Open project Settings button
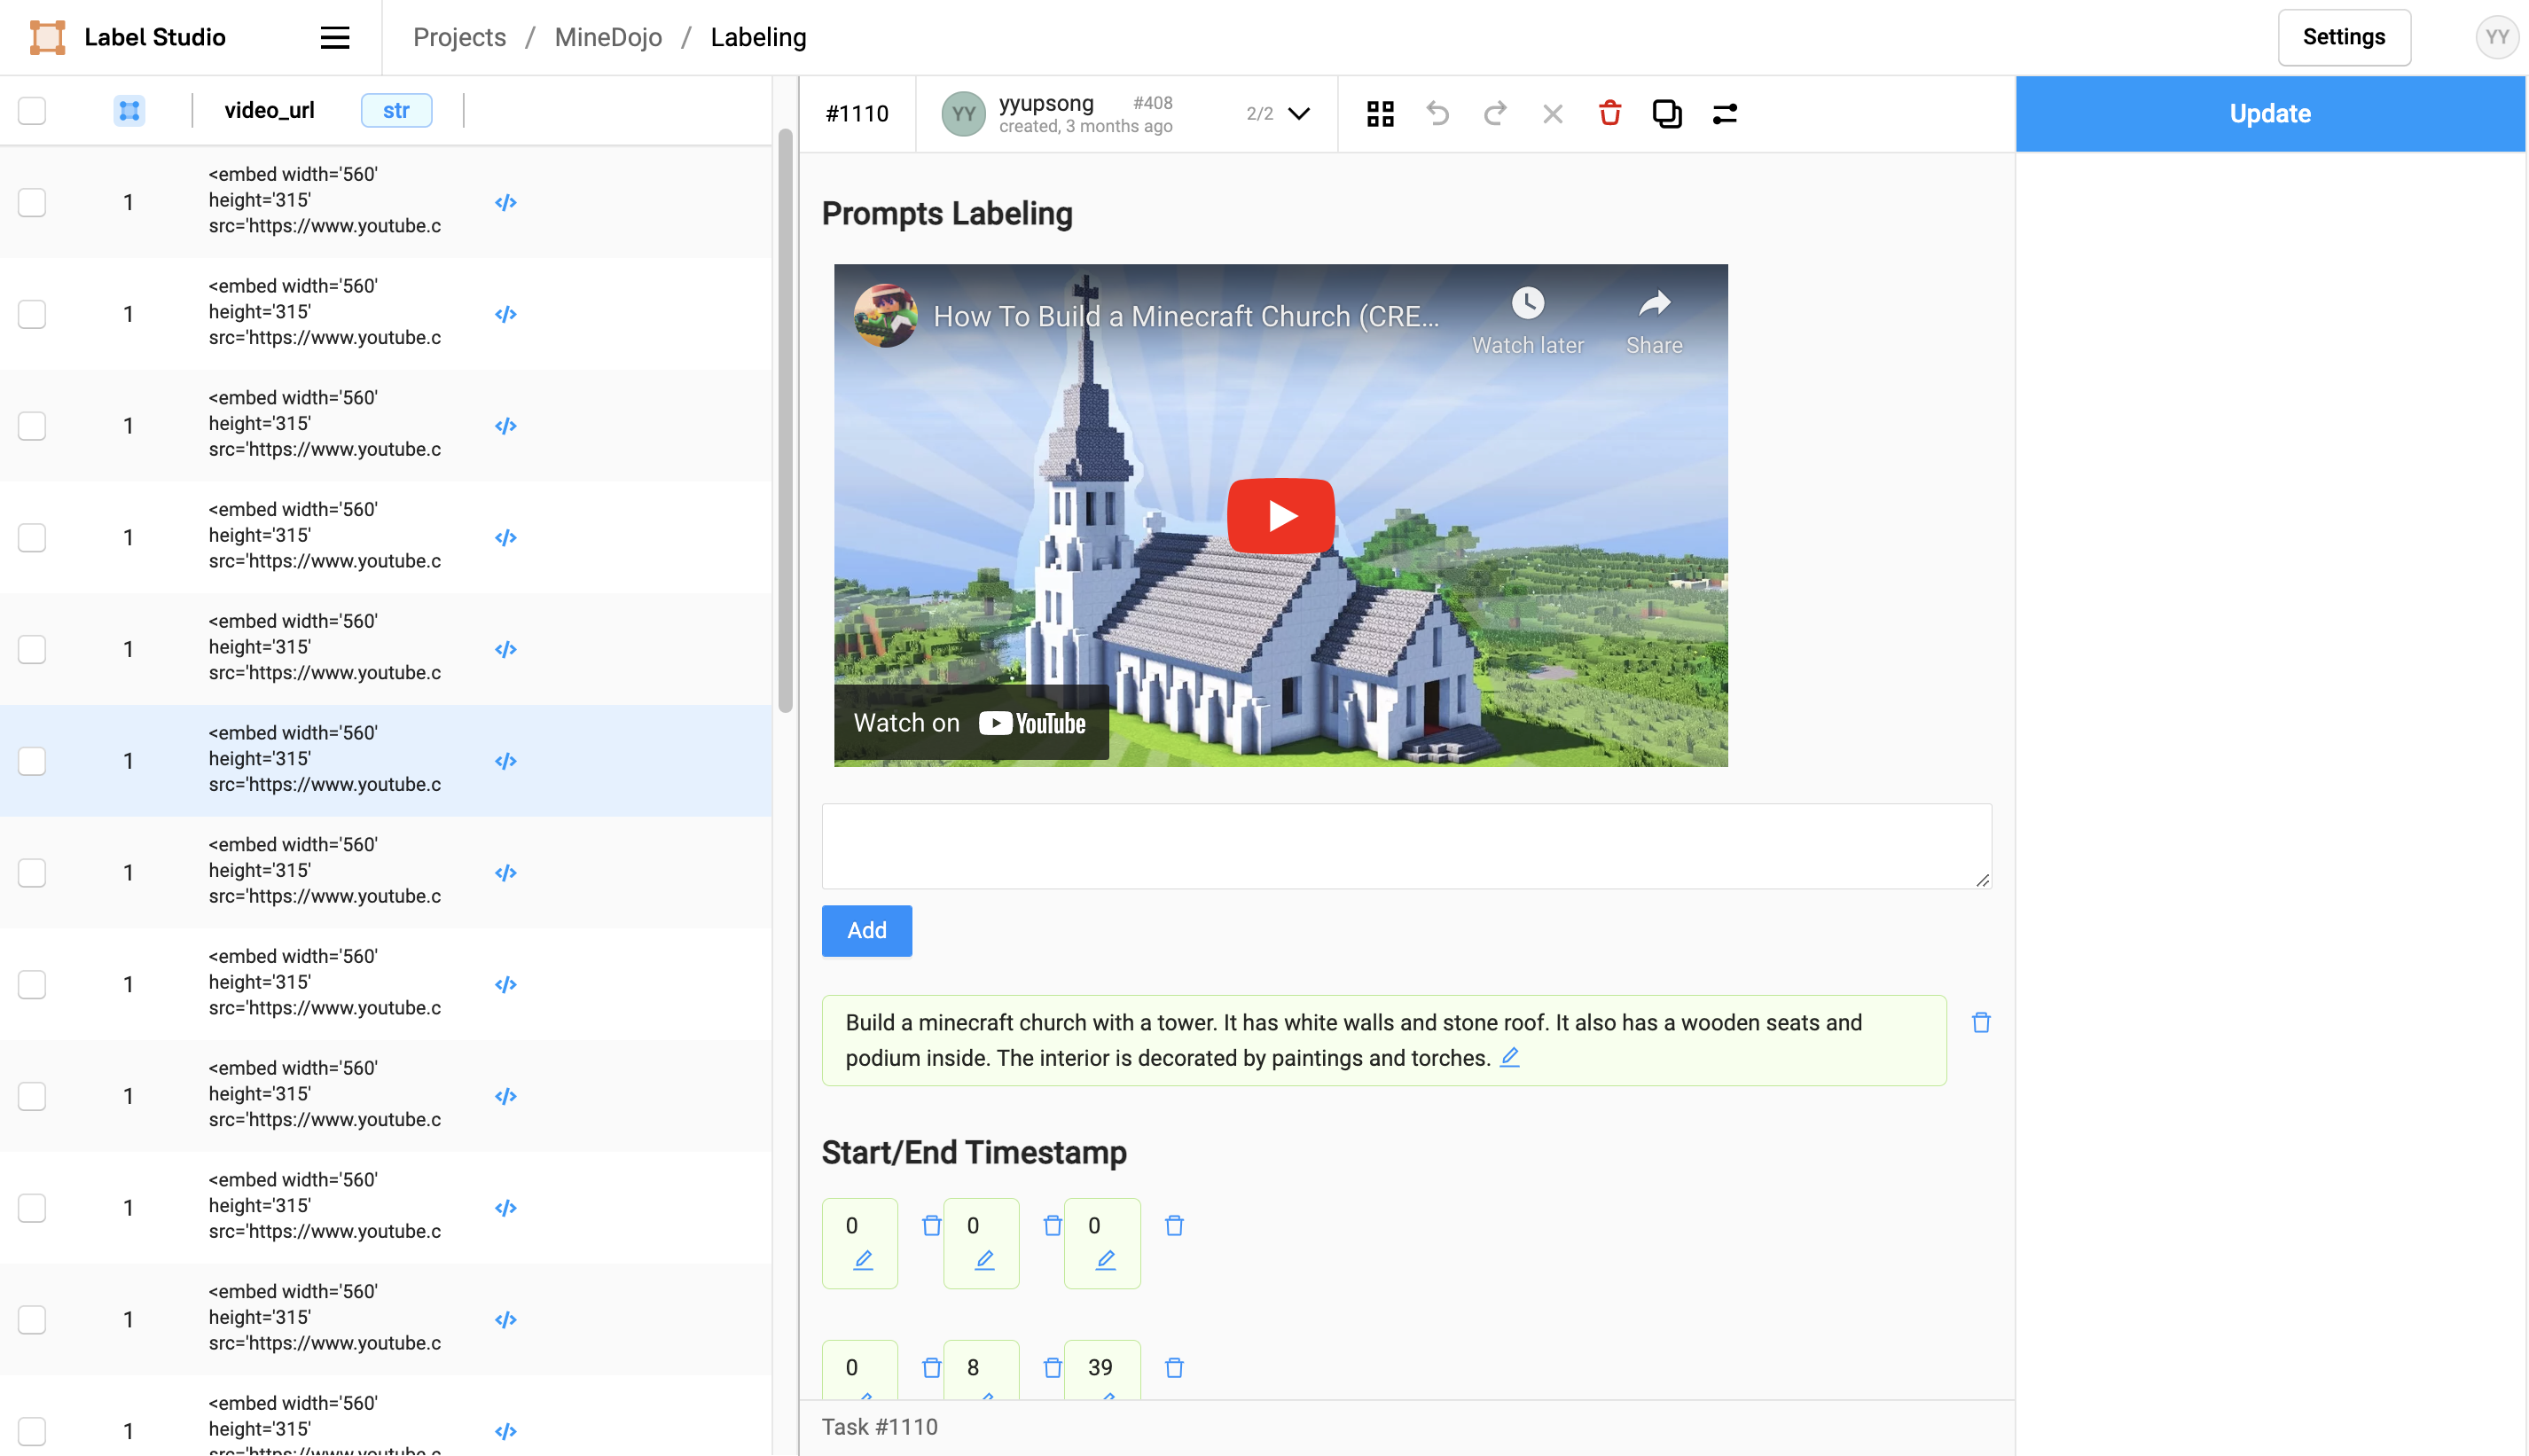The image size is (2529, 1456). (x=2343, y=37)
